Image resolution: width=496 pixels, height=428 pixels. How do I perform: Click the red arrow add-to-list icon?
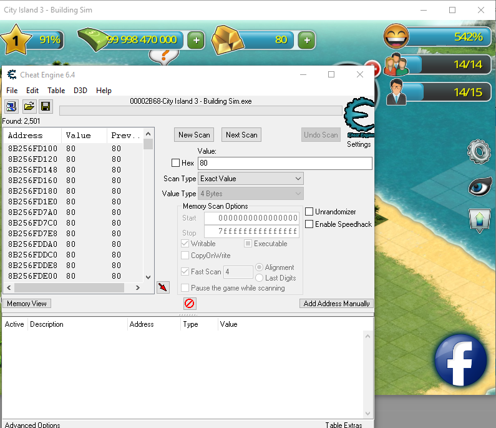[163, 287]
